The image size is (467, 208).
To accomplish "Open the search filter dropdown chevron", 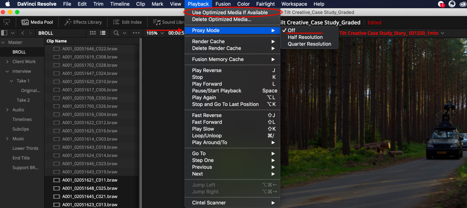I will [x=124, y=33].
